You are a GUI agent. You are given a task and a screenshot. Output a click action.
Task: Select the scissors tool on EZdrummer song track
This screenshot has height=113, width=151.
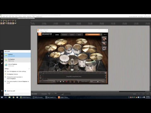(x=40, y=78)
